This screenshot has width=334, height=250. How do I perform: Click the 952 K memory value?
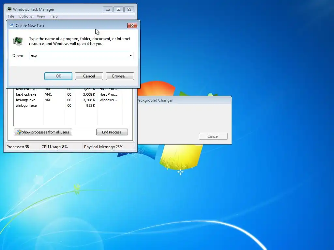click(91, 105)
